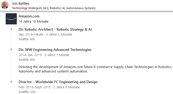Click the Jon Battles name heading
The width and height of the screenshot is (173, 94).
click(x=21, y=3)
